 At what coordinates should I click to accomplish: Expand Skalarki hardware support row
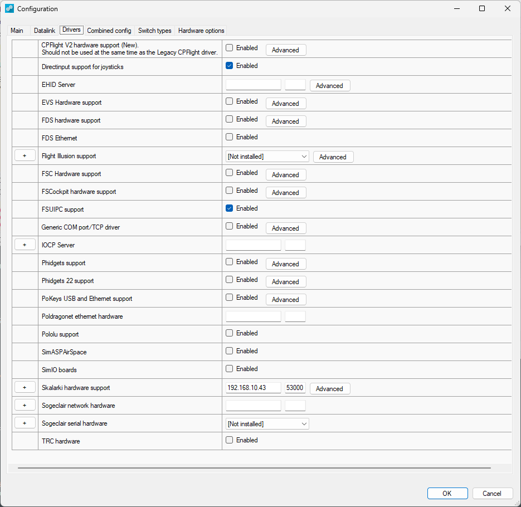[25, 388]
